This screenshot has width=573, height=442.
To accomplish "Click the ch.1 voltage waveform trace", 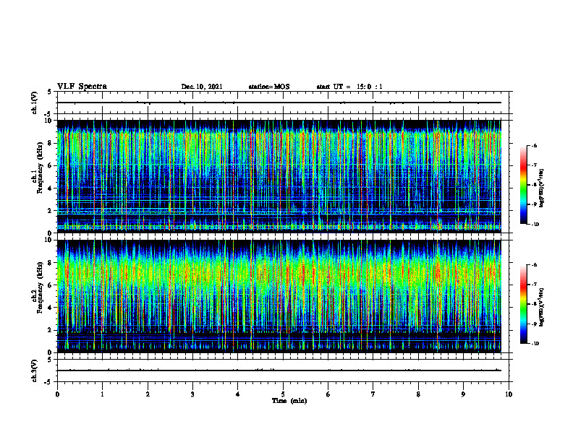I will [279, 103].
